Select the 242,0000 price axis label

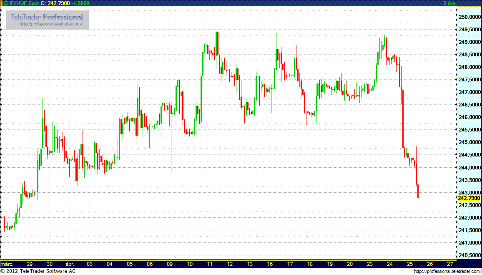[469, 218]
